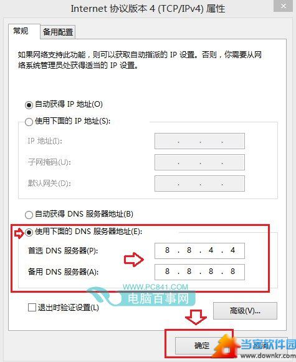Click the 默认网关 input field
This screenshot has height=362, width=296.
click(199, 183)
